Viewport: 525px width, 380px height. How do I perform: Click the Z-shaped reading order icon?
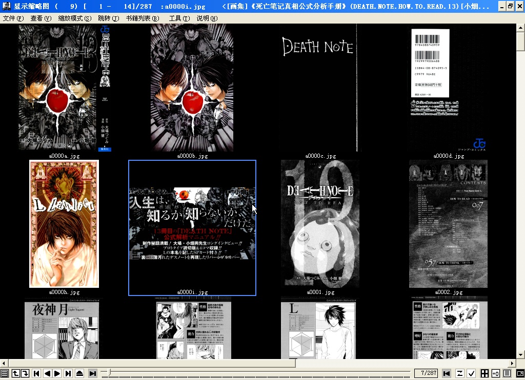(460, 373)
